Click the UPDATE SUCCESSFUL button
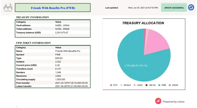197x108 pixels. pos(174,8)
